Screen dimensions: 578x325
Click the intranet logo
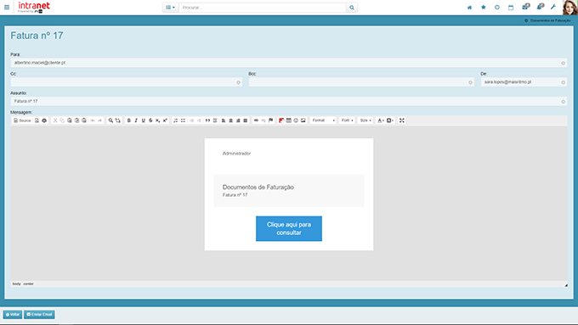click(x=34, y=7)
